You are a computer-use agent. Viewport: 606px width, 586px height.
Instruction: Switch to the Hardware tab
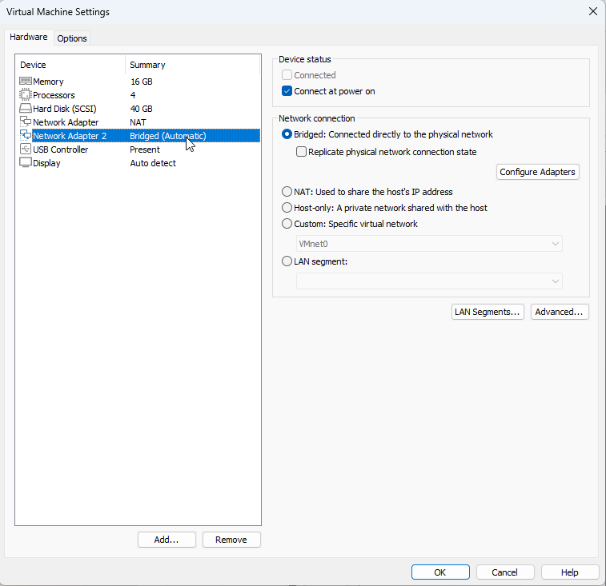click(x=29, y=38)
